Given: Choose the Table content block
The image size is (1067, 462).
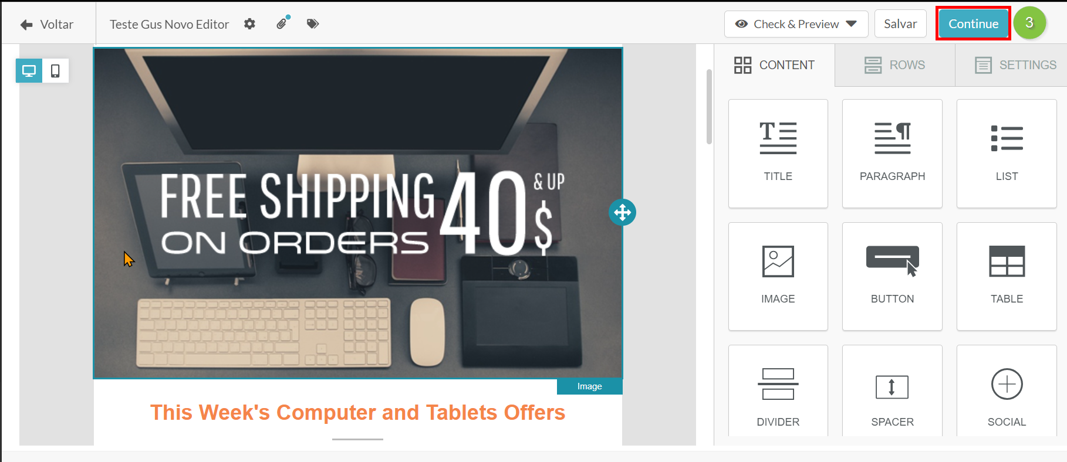Looking at the screenshot, I should pyautogui.click(x=1007, y=276).
